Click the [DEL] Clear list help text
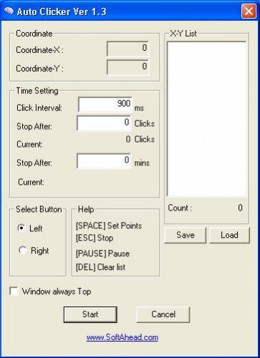This screenshot has height=358, width=260. click(x=100, y=267)
